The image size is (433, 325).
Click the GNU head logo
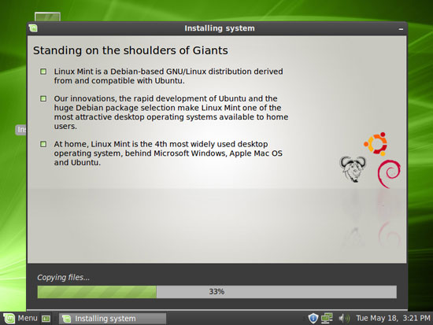pos(353,168)
